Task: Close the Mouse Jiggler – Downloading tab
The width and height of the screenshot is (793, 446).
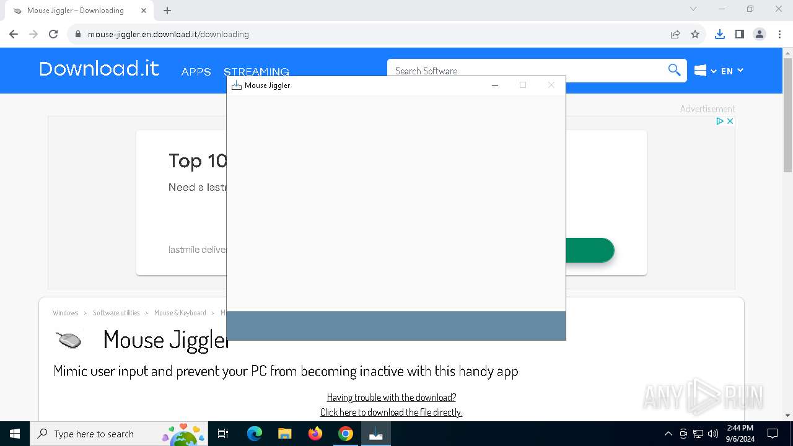Action: click(x=144, y=11)
